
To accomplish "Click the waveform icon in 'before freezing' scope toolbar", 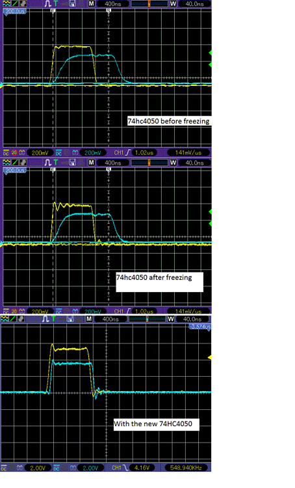I will pos(6,4).
